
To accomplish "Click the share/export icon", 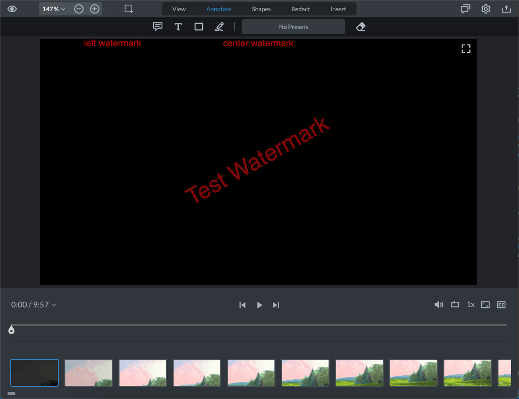I will pos(506,9).
